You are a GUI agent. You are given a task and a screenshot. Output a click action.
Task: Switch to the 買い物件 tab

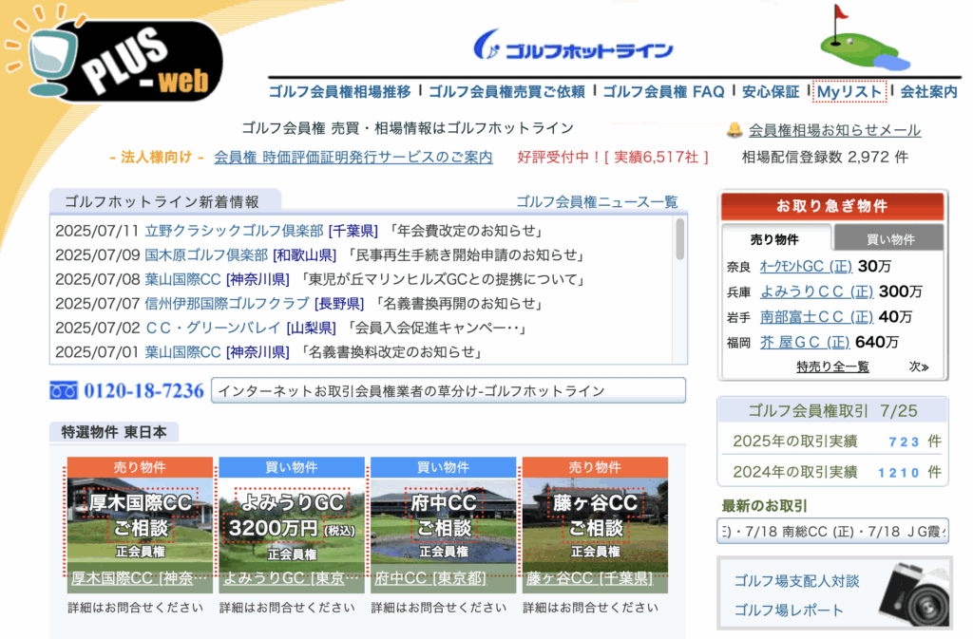(x=889, y=239)
